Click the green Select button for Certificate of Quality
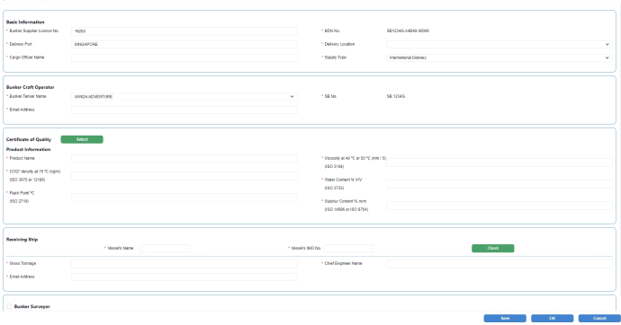This screenshot has height=325, width=621. coord(82,139)
